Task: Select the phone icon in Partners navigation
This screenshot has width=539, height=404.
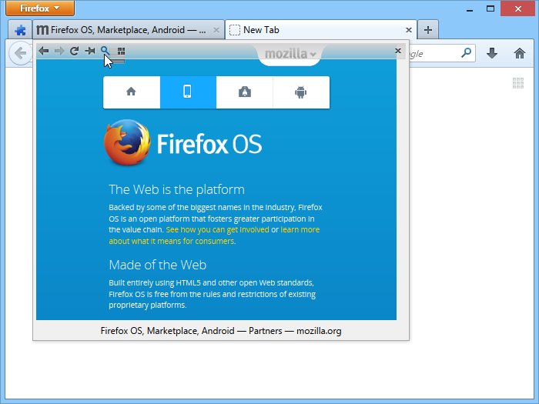Action: 188,92
